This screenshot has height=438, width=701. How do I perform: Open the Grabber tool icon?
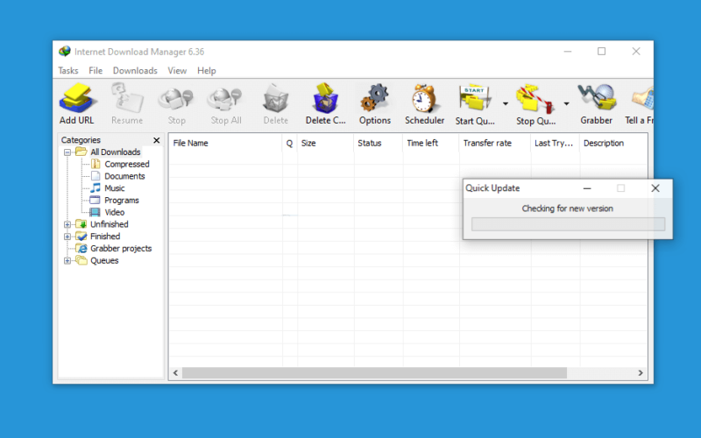click(x=597, y=97)
